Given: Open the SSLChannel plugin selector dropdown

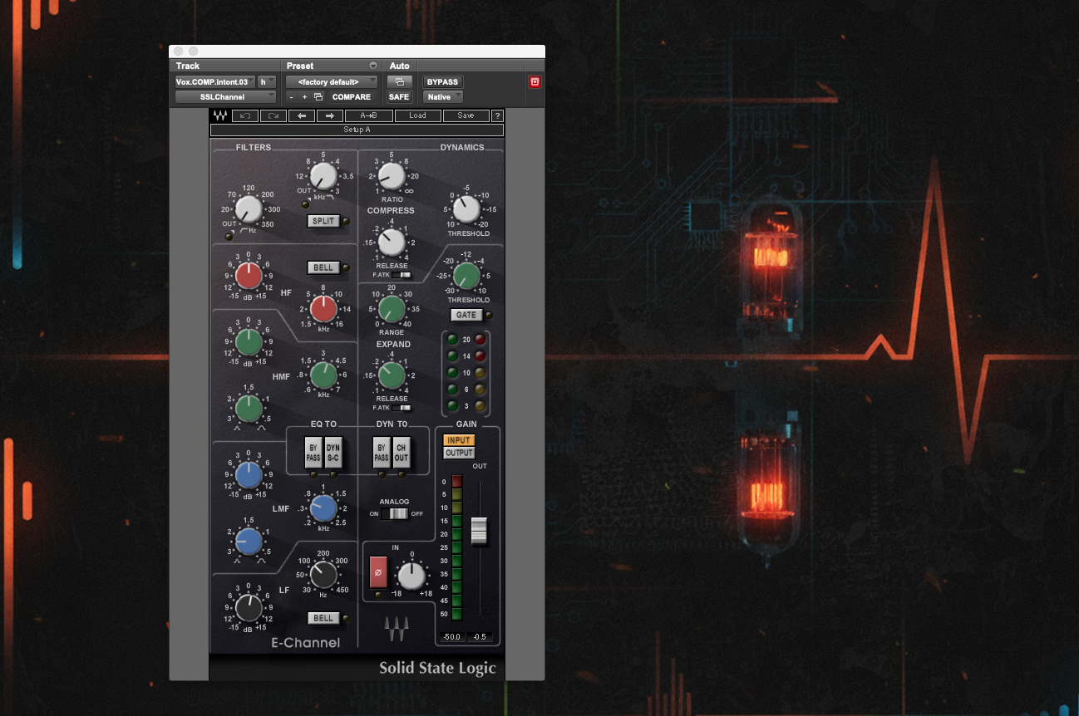Looking at the screenshot, I should [x=224, y=96].
